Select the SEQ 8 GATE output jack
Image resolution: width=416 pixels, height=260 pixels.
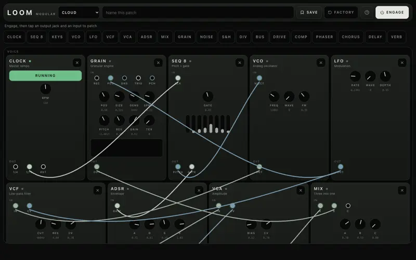coord(192,166)
